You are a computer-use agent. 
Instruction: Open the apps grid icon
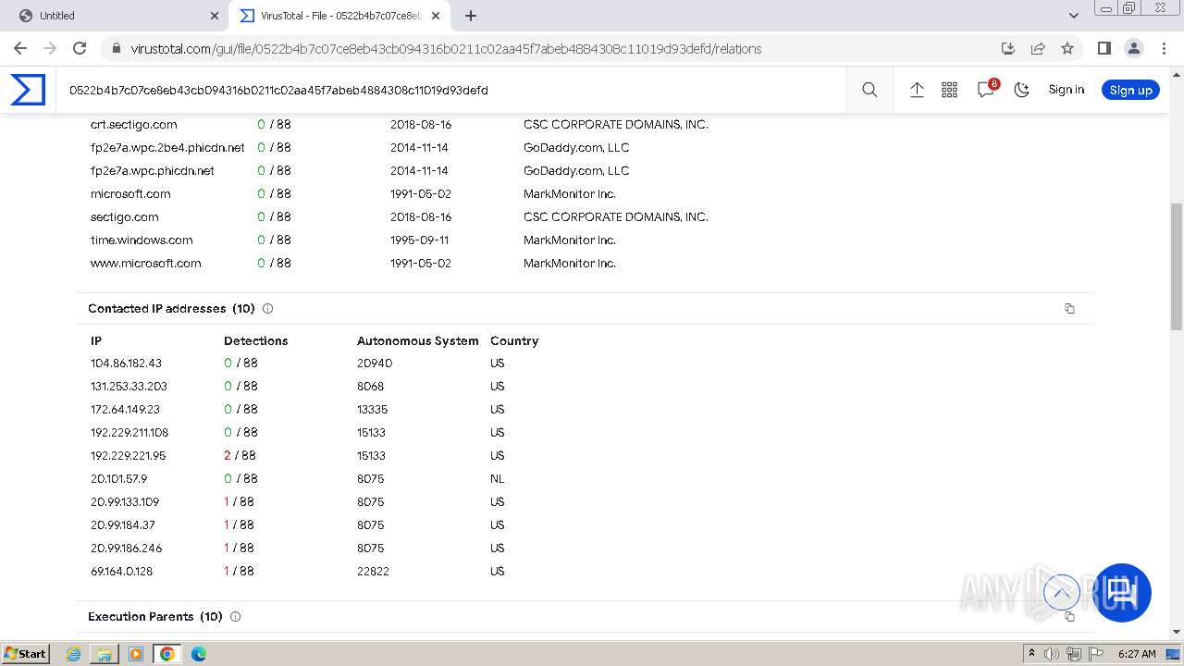click(x=949, y=90)
